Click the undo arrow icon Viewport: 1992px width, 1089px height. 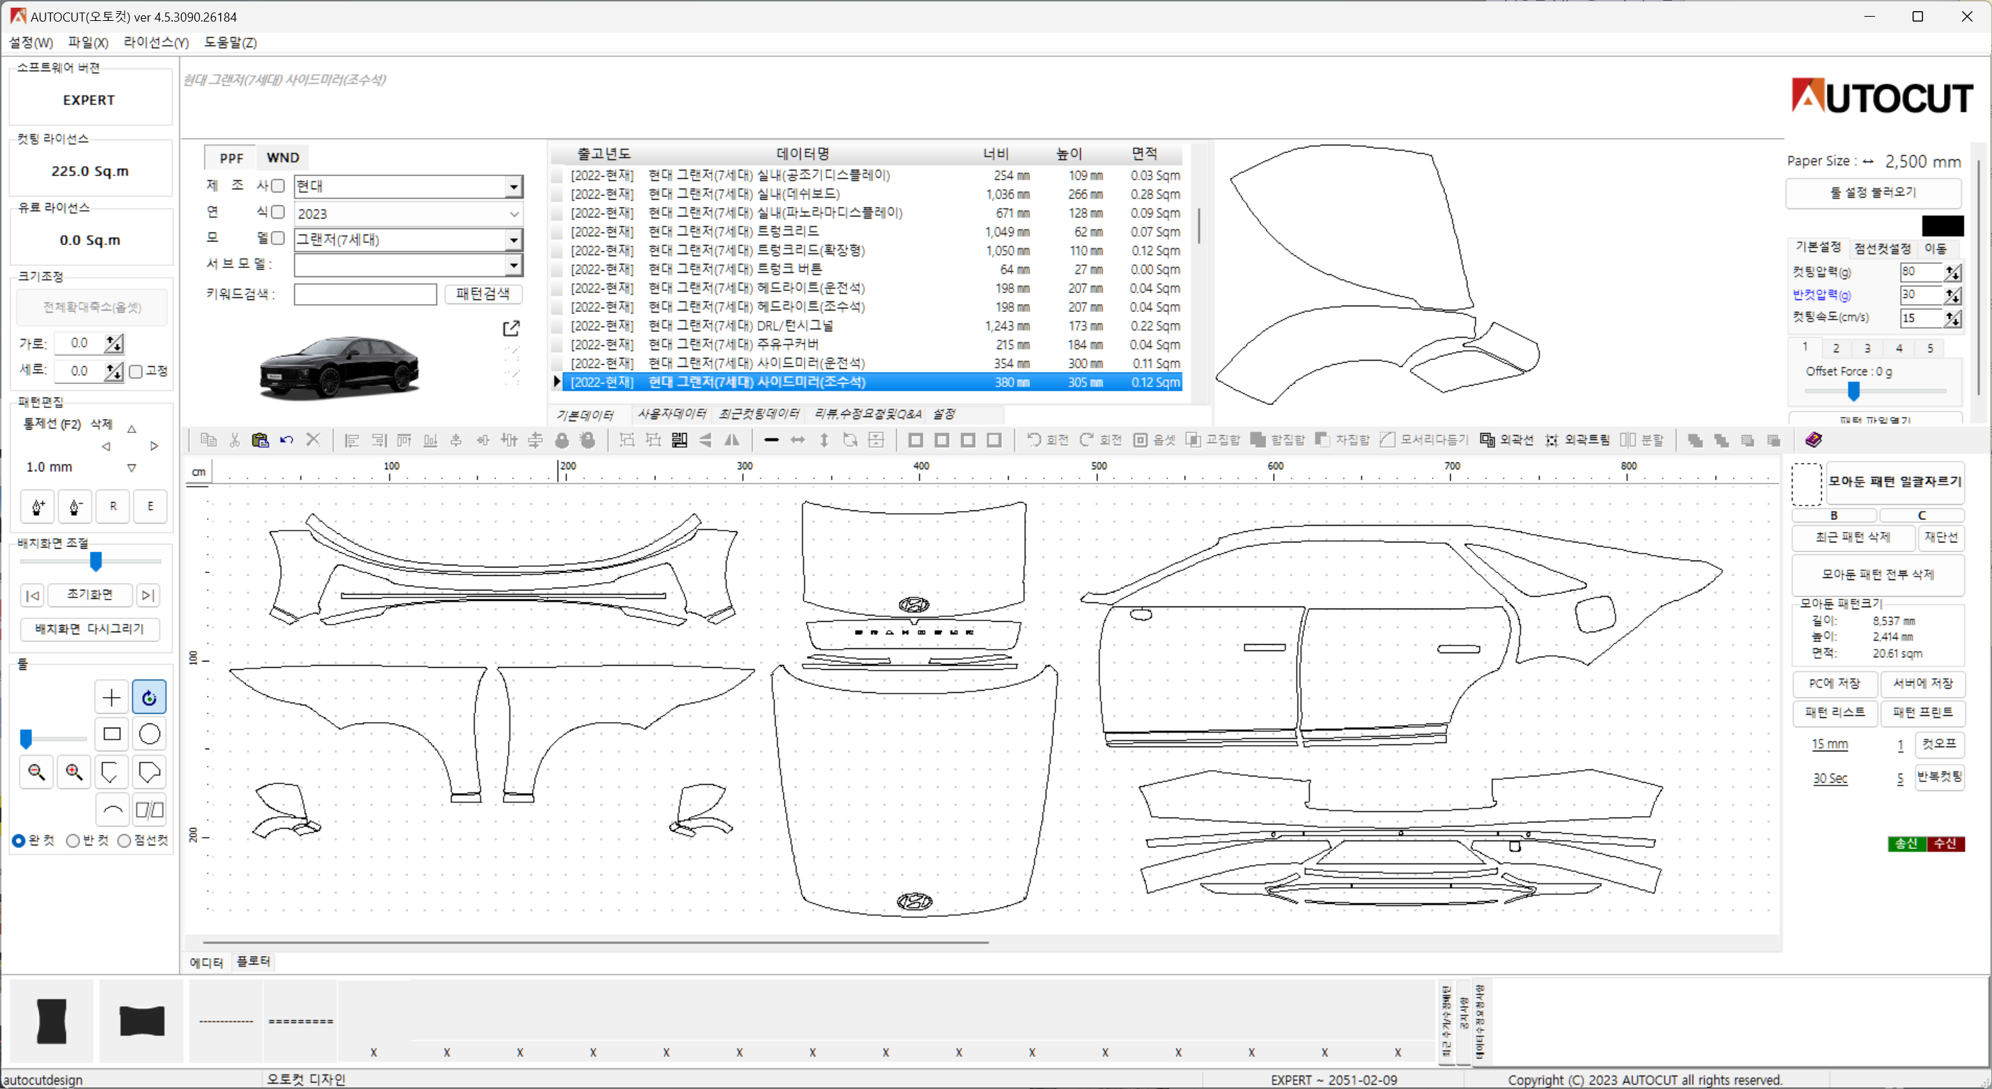pyautogui.click(x=287, y=440)
